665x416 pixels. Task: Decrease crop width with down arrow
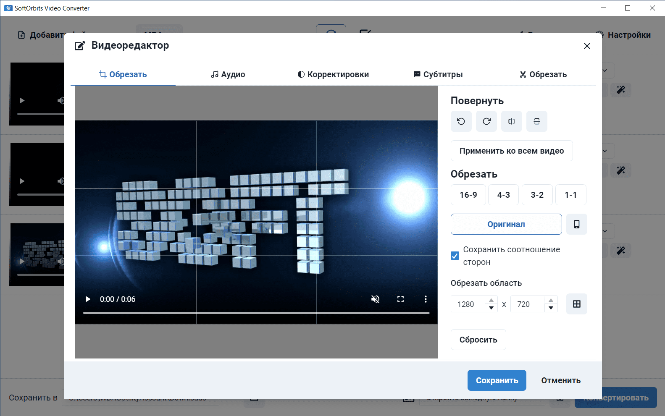pyautogui.click(x=491, y=308)
